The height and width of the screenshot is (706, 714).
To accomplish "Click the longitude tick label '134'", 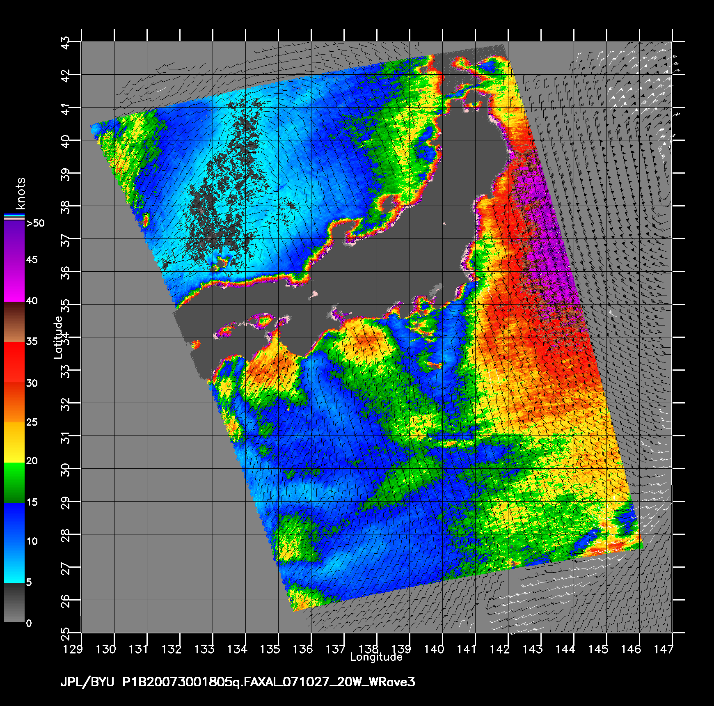I will coord(237,649).
